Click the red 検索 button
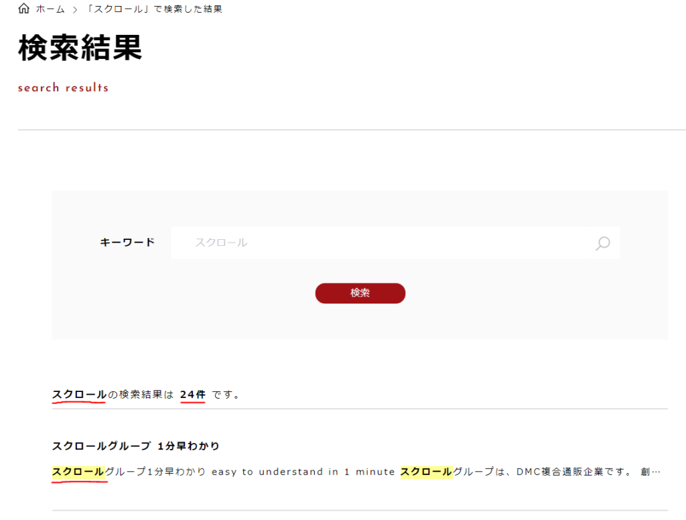The height and width of the screenshot is (520, 686). click(360, 294)
